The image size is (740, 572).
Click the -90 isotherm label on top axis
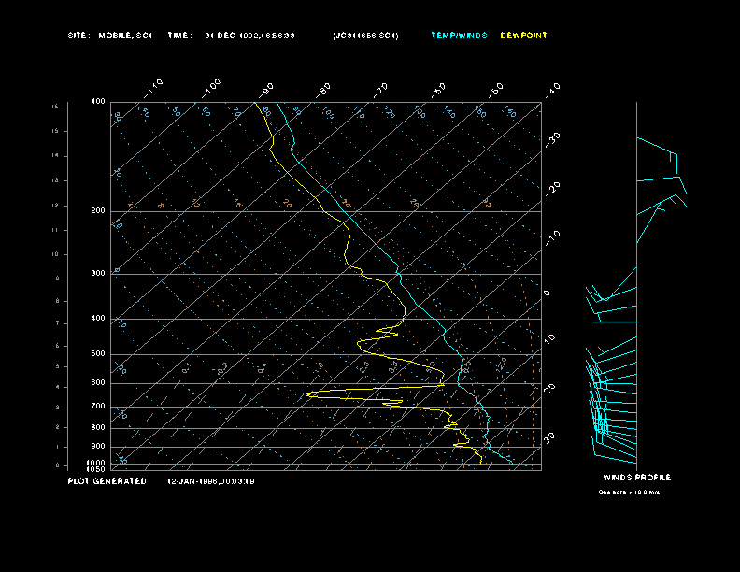point(266,89)
